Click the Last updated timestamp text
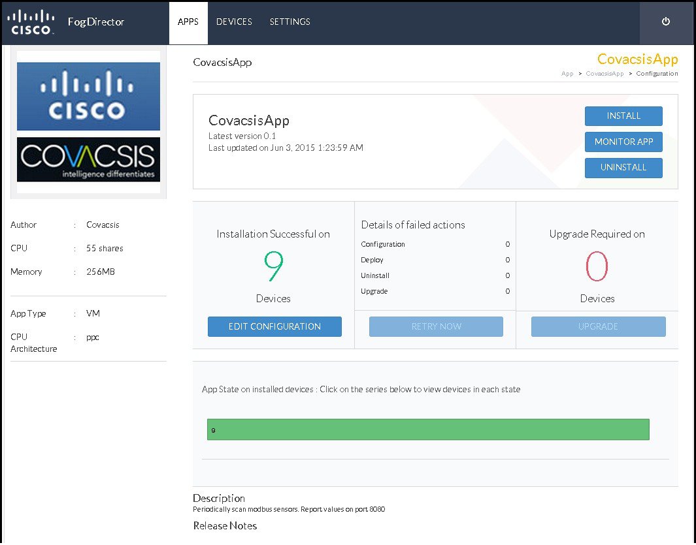The width and height of the screenshot is (696, 545). (x=286, y=148)
